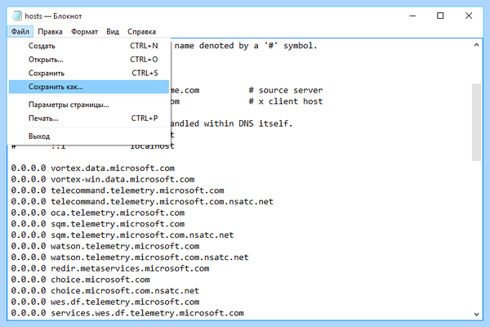Click the vertical scrollbar thumb

476,122
